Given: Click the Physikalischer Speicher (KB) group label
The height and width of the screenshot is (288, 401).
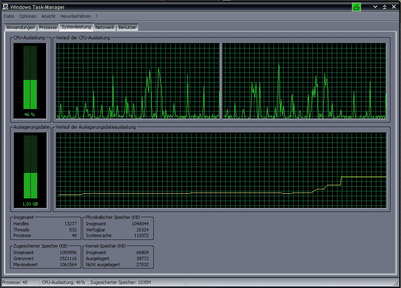Looking at the screenshot, I should coord(113,217).
